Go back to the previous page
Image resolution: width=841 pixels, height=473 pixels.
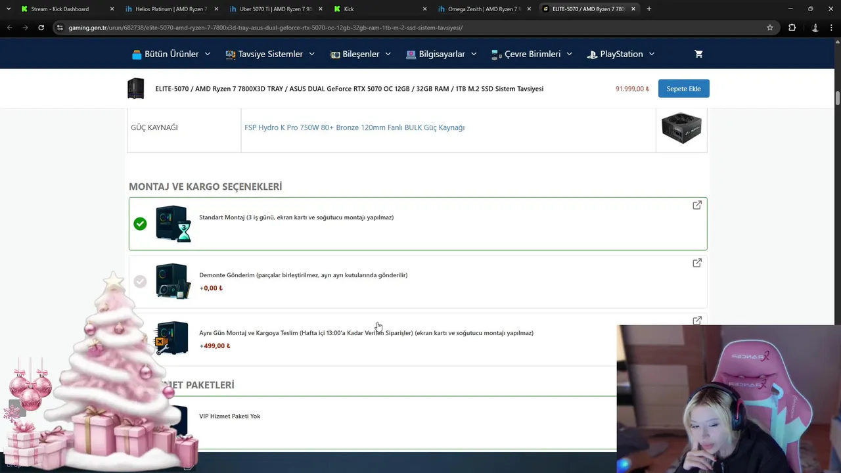point(9,28)
